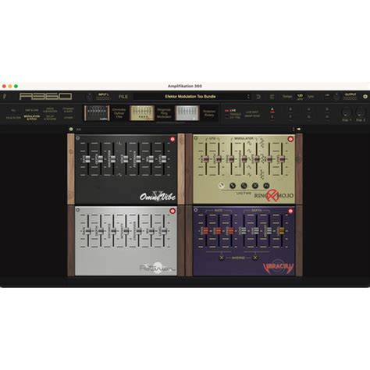The height and width of the screenshot is (370, 370).
Task: Add the Rotarian Rotary thumbnail
Action: (187, 113)
